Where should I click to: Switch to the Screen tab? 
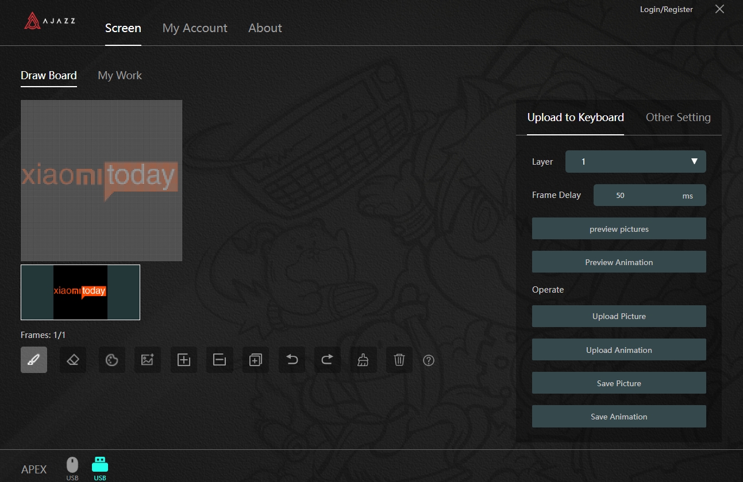coord(123,28)
